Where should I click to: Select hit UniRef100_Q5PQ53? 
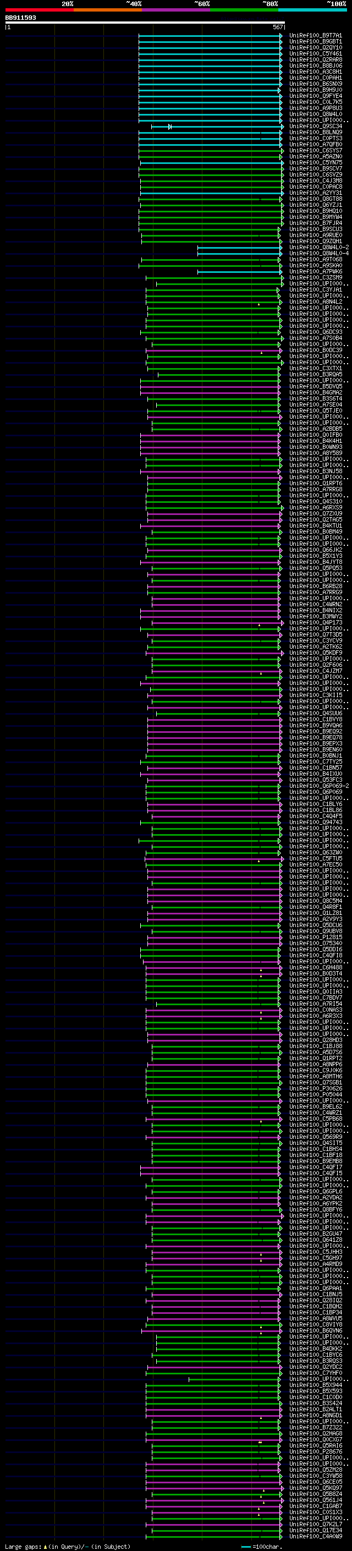[x=316, y=568]
